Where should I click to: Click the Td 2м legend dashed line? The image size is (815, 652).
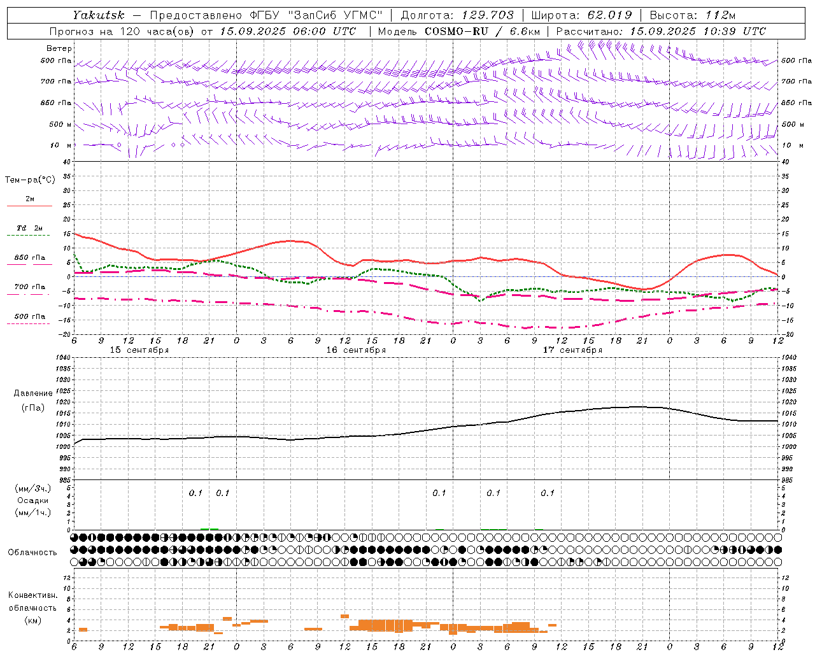(x=28, y=236)
